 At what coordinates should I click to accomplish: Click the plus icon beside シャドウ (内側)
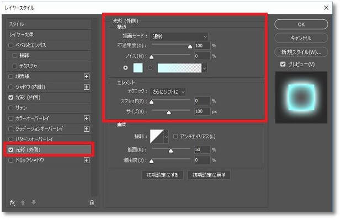87,87
